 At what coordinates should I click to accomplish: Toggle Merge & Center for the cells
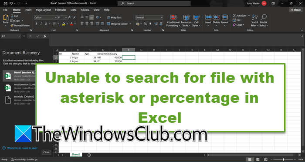click(117, 24)
